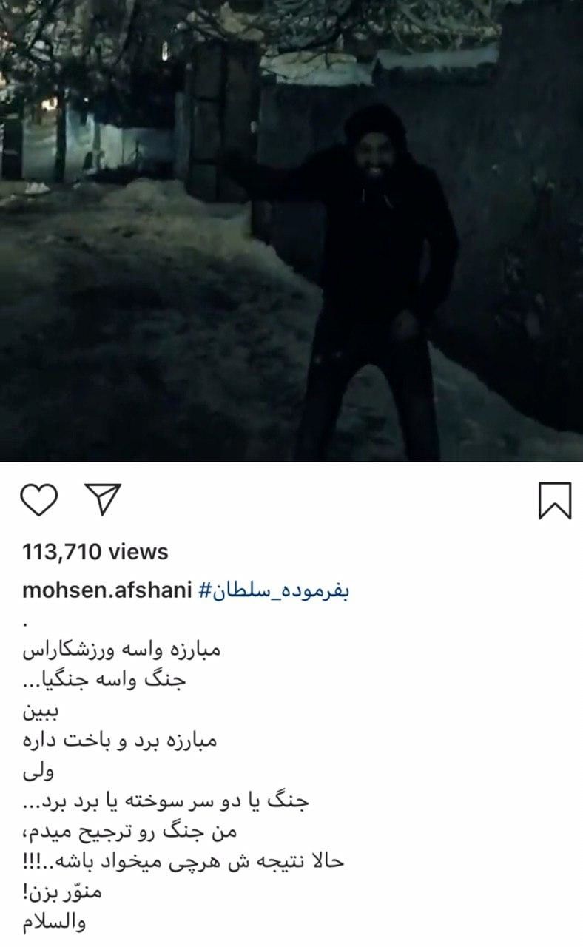Select caption line starting جنگ یا دو سر
This screenshot has width=583, height=947.
(166, 801)
